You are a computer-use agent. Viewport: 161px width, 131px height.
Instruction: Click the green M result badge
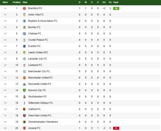[x=116, y=8]
